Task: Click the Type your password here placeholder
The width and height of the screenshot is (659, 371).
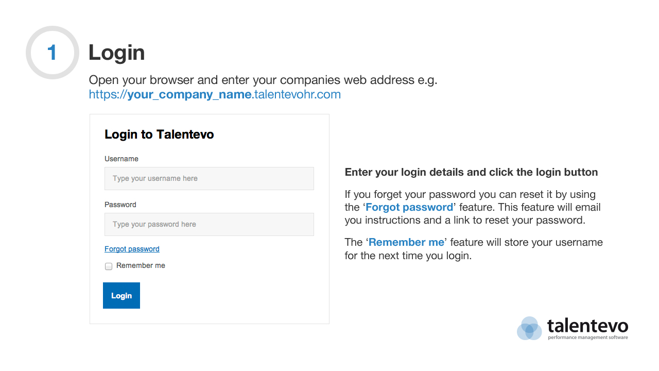Action: (154, 224)
